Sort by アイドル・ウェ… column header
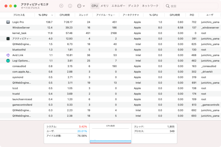221x147 pixels. 106,15
